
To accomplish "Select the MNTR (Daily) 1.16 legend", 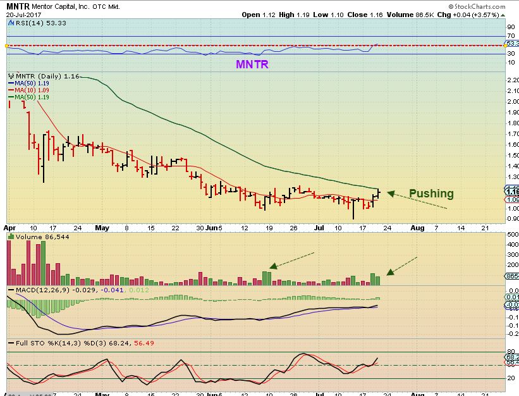I will tap(47, 76).
